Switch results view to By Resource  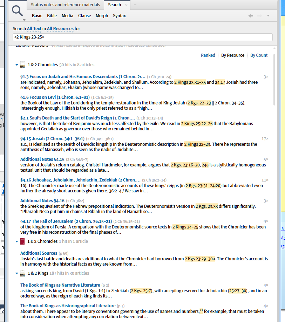(233, 55)
